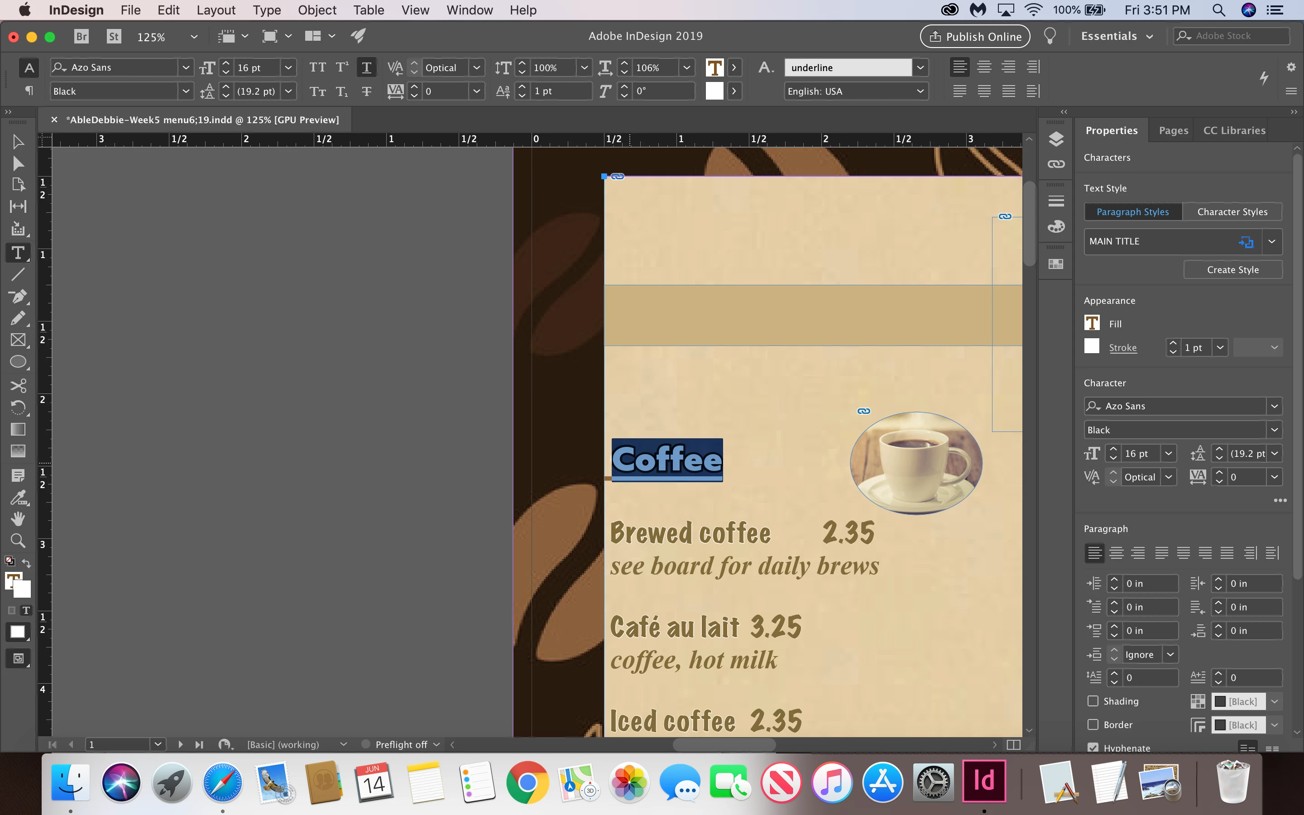Viewport: 1304px width, 815px height.
Task: Open the Layers panel icon
Action: 1055,139
